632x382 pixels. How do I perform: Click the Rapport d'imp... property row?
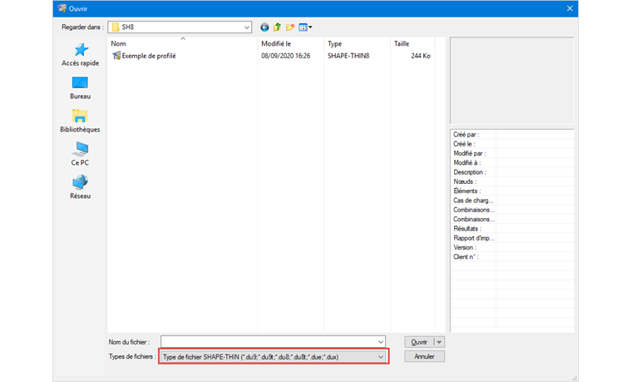pos(512,238)
